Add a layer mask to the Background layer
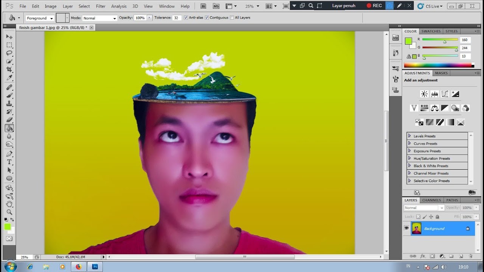This screenshot has height=272, width=484. pyautogui.click(x=433, y=256)
